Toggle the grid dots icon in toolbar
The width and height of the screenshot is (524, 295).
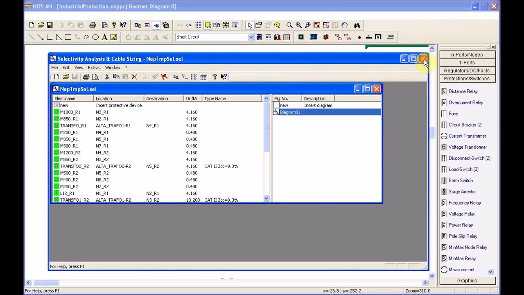coord(198,25)
